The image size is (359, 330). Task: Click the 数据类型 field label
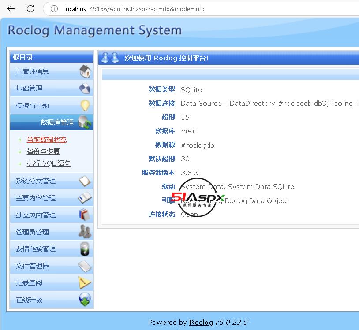click(162, 89)
